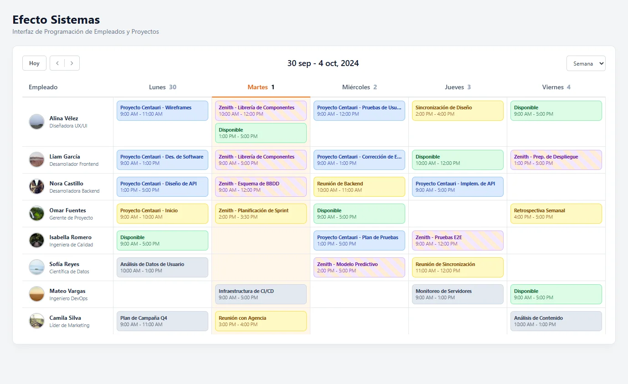The height and width of the screenshot is (384, 628).
Task: Click Isabella Romero's avatar image
Action: pyautogui.click(x=36, y=241)
